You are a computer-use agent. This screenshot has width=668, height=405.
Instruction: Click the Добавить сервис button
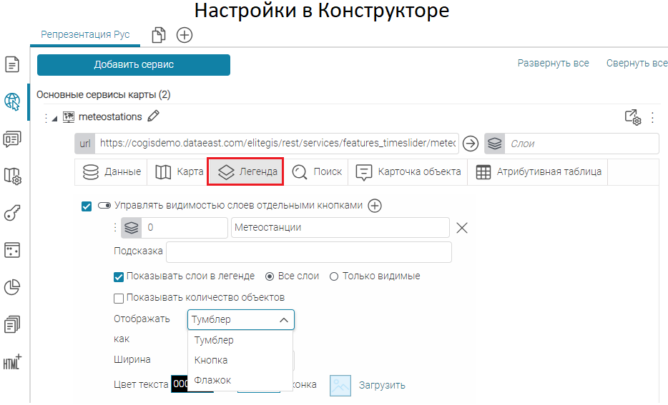pyautogui.click(x=134, y=65)
